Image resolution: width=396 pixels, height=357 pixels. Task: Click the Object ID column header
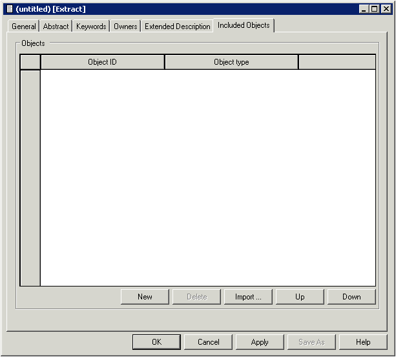pos(102,62)
